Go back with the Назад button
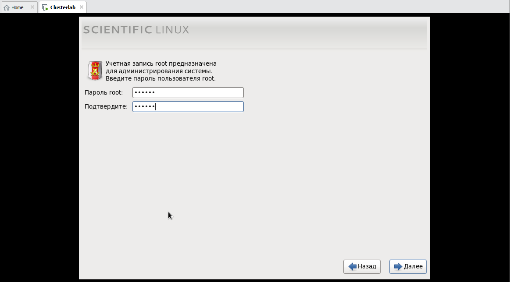510x282 pixels. (x=362, y=267)
